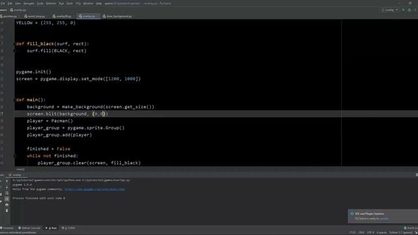Switch to the pacman.py editor tab
Image resolution: width=418 pixels, height=235 pixels.
coord(10,16)
